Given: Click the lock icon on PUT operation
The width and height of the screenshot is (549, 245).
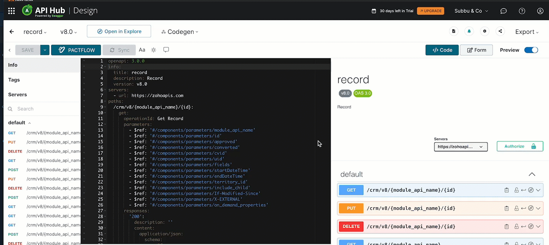Looking at the screenshot, I should coord(516,209).
